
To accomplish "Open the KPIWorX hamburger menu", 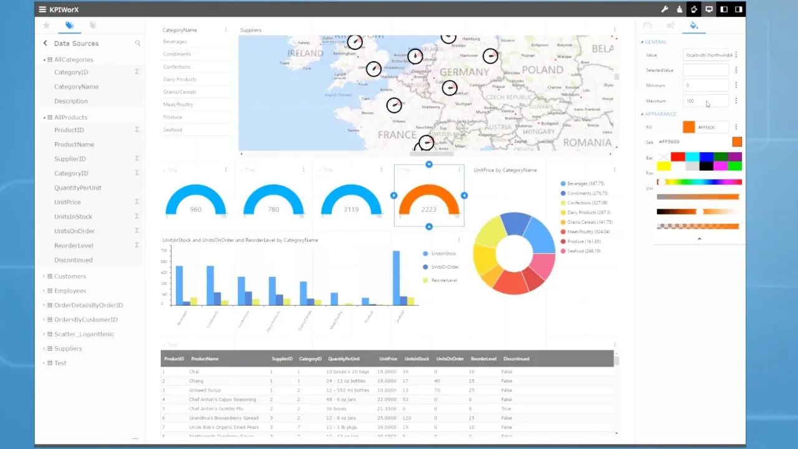I will (42, 9).
